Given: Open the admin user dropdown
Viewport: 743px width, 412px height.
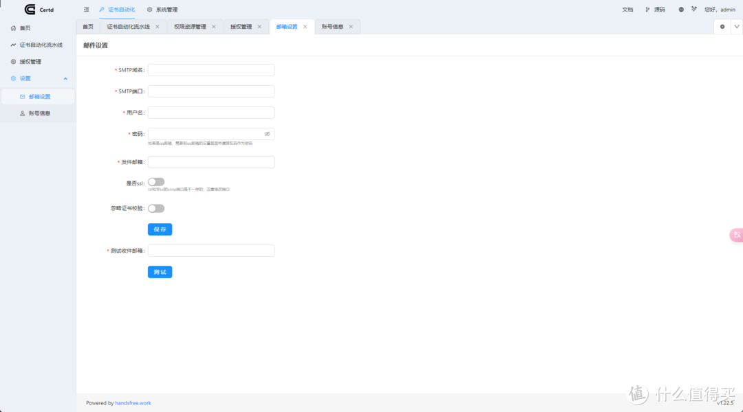Looking at the screenshot, I should pyautogui.click(x=720, y=10).
